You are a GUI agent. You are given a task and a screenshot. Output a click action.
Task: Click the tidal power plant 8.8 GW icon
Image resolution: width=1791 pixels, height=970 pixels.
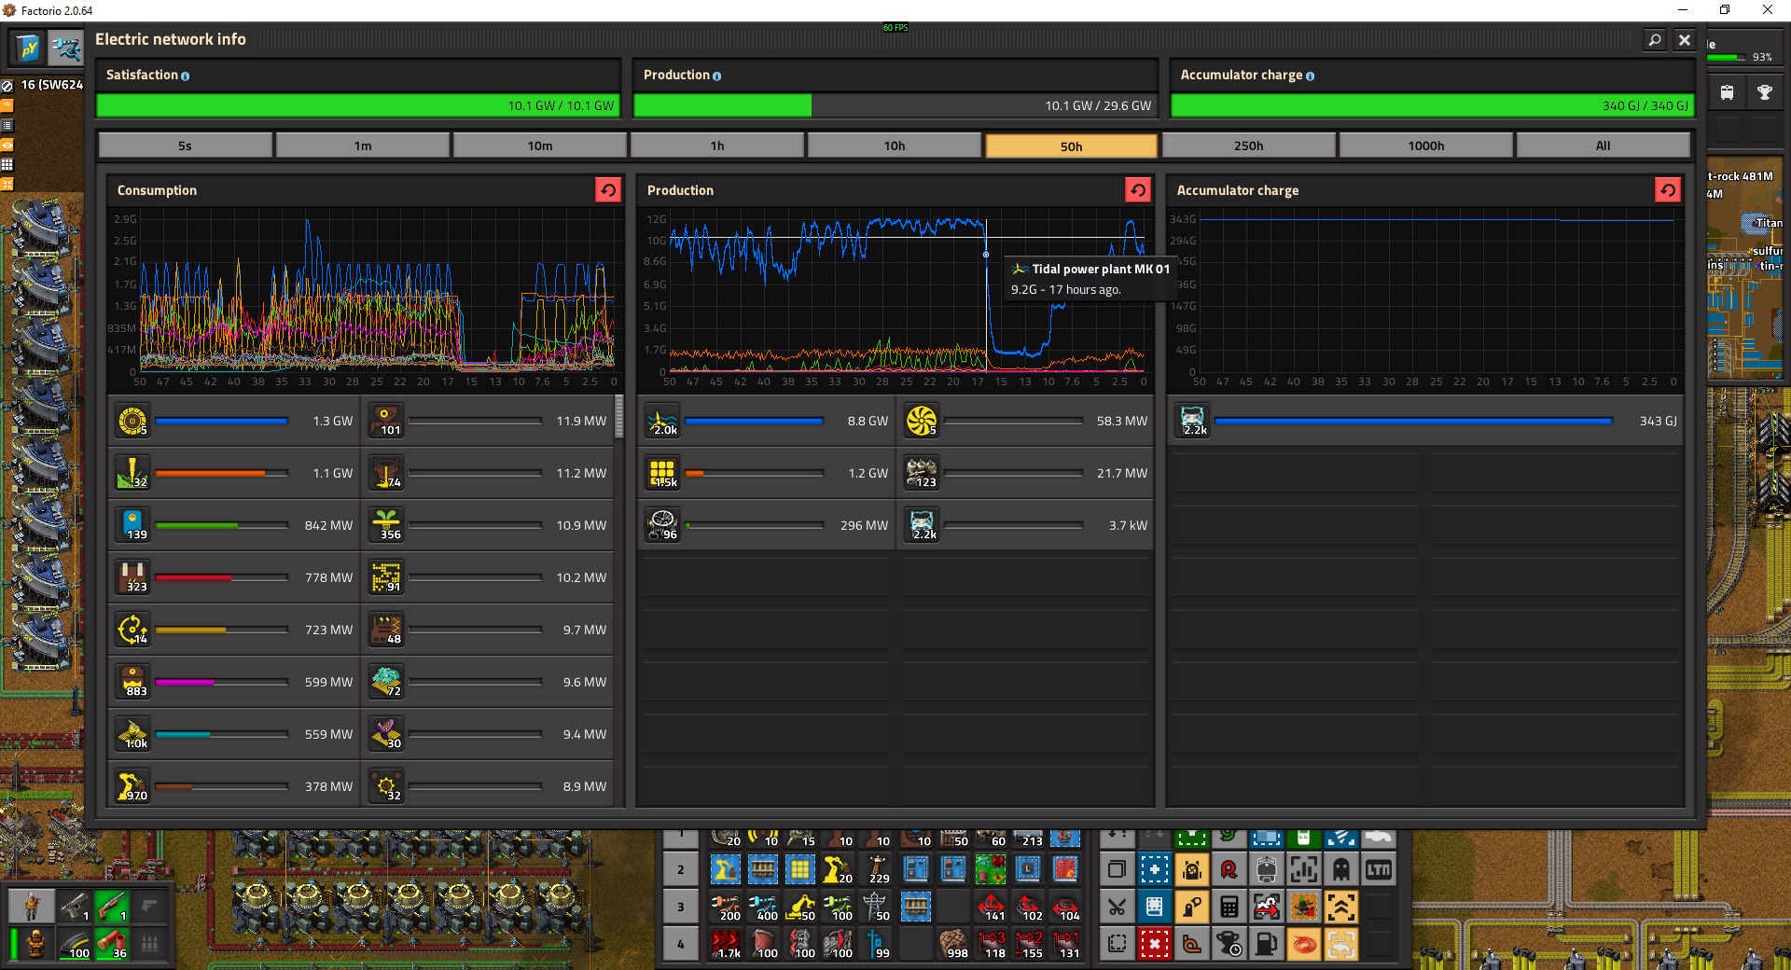662,422
